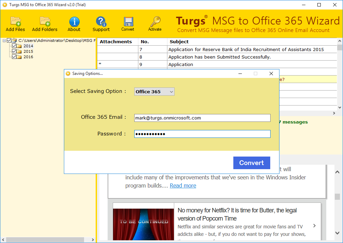Open the Read more link

pyautogui.click(x=183, y=186)
